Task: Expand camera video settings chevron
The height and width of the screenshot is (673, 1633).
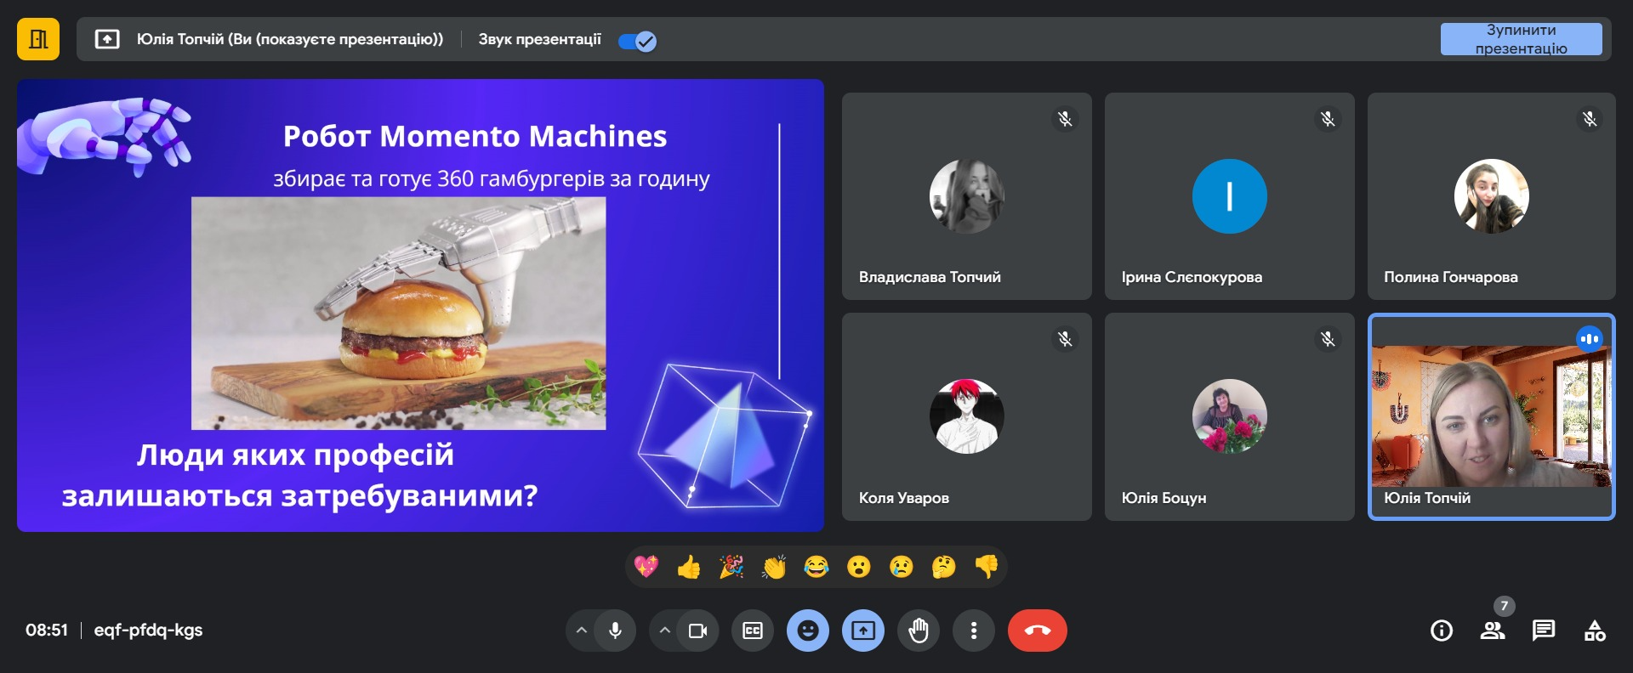Action: (x=665, y=631)
